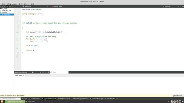Screen dimensions: 184x103
Task: Focus the Type to locate field
Action: coord(10,99)
